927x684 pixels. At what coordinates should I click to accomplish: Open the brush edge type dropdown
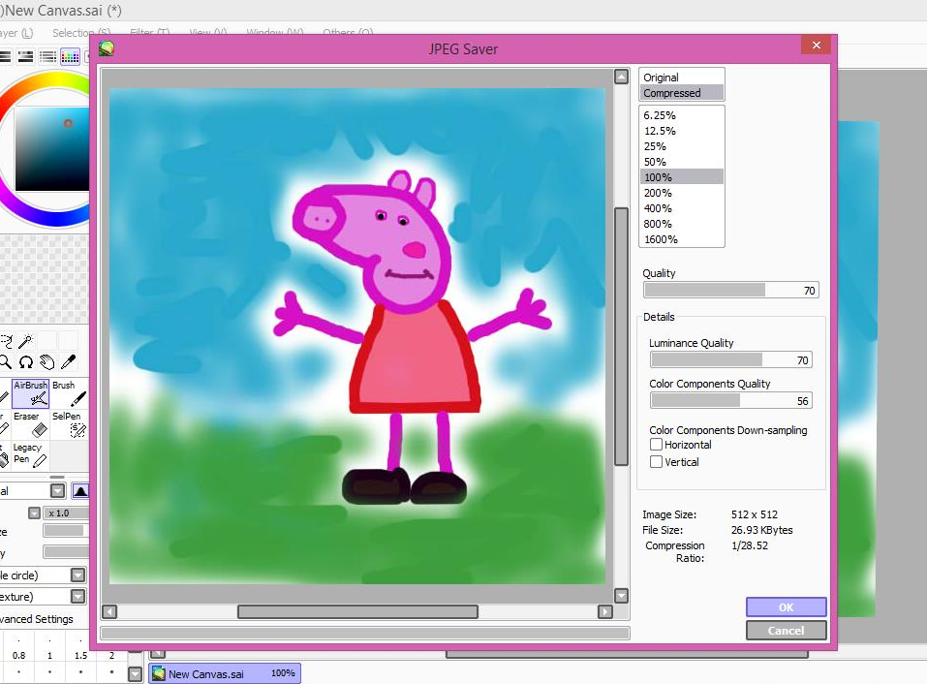coord(57,490)
